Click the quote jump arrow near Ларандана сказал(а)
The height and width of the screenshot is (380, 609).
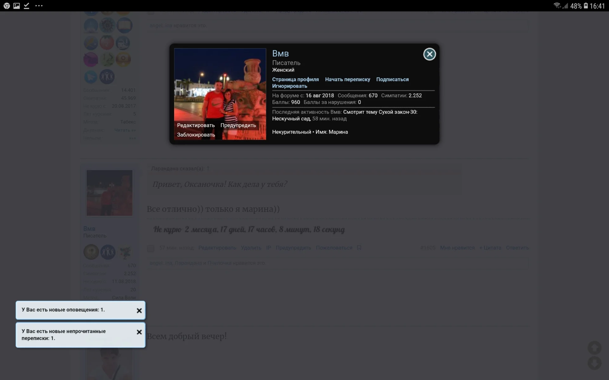coord(208,168)
